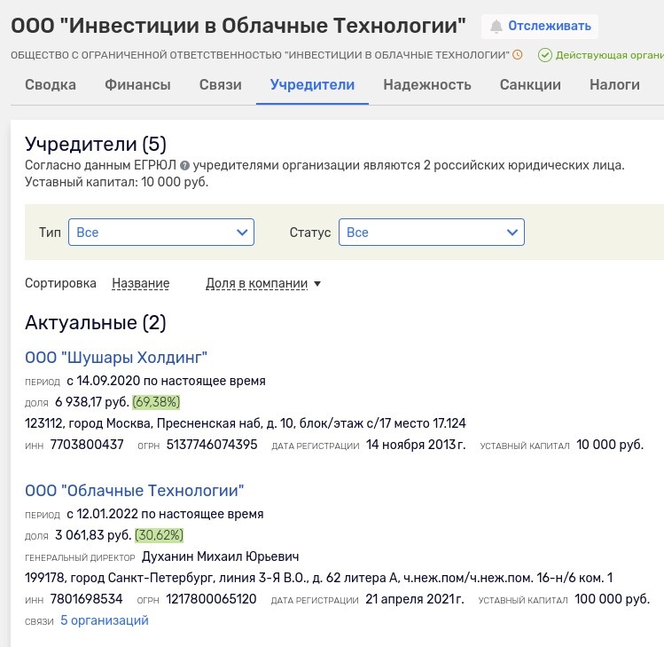Image resolution: width=664 pixels, height=647 pixels.
Task: Click the Действующая организация status label
Action: pyautogui.click(x=609, y=55)
